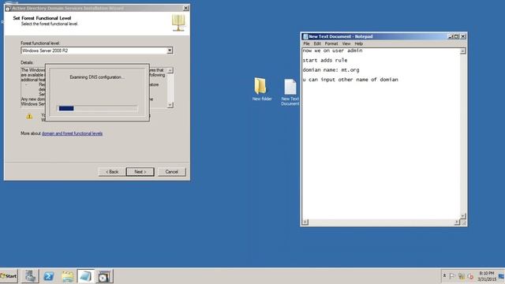Click Notepad horizontal scrollbar left arrow
The height and width of the screenshot is (284, 505).
[x=305, y=222]
